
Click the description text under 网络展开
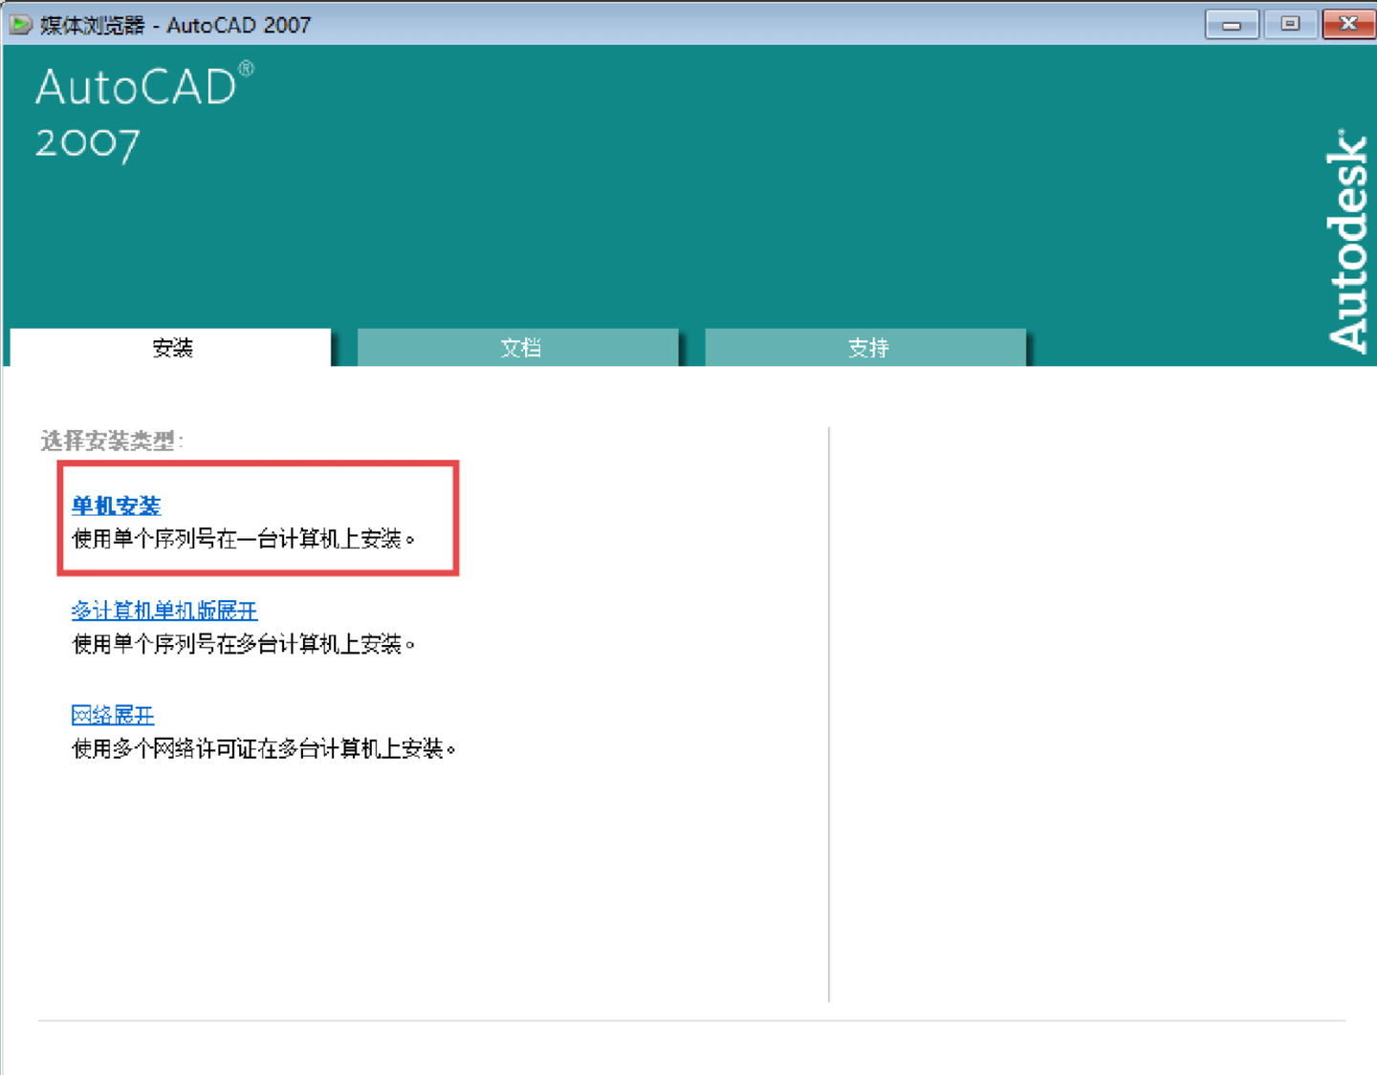(x=265, y=748)
